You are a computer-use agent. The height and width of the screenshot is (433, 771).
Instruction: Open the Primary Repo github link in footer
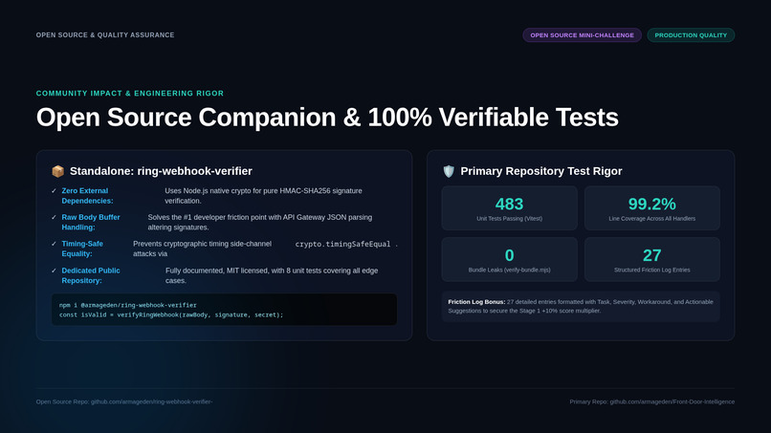tap(652, 401)
